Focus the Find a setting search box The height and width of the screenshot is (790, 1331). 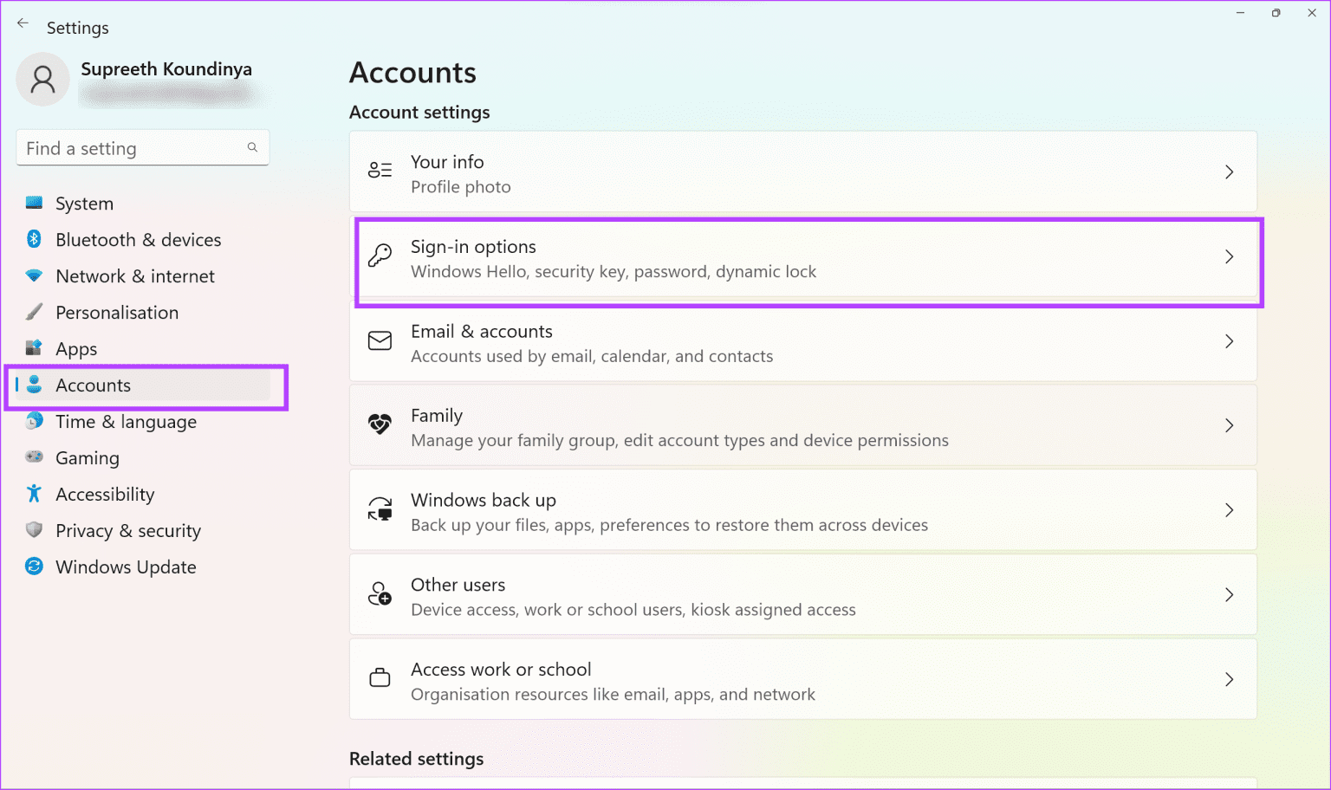tap(130, 148)
